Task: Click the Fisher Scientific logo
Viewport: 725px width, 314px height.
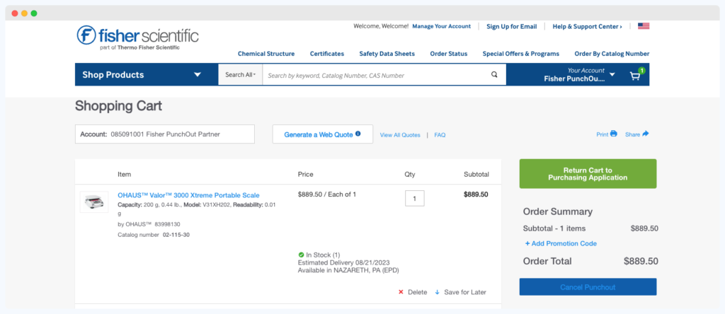Action: (x=137, y=37)
